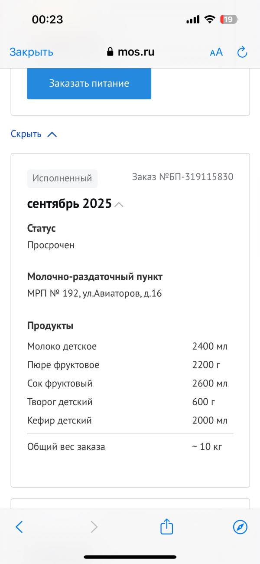
Task: Reload the mos.ru page
Action: (242, 52)
